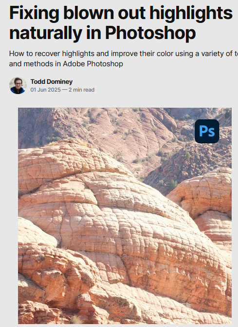Open Todd Dominey's round avatar photo

[x=18, y=85]
